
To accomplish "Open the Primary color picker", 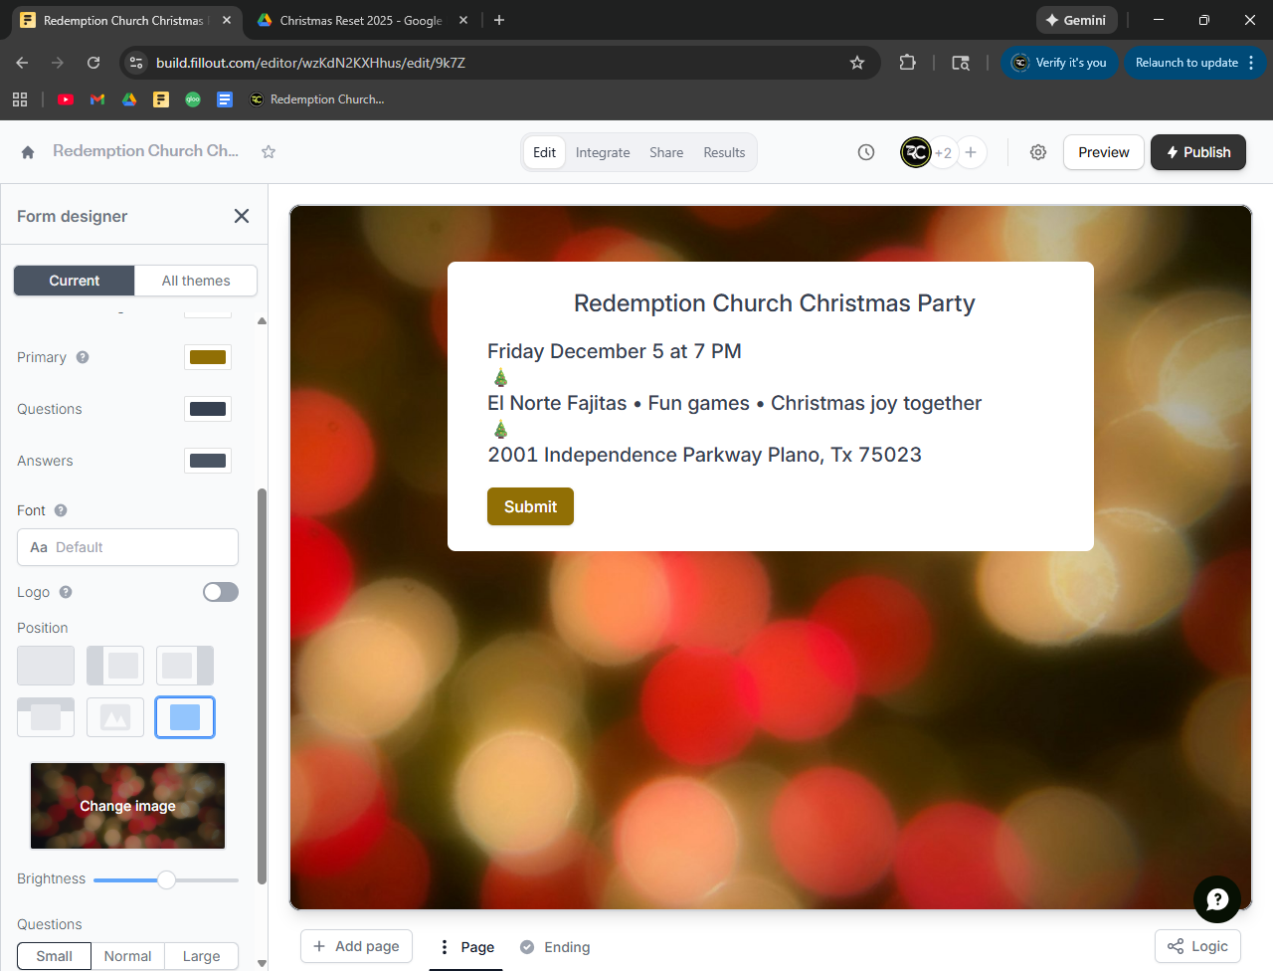I will [208, 357].
